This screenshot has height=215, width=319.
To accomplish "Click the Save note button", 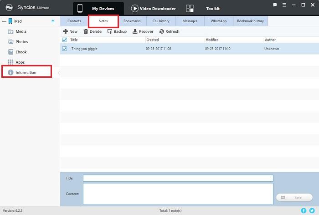I will 293,198.
